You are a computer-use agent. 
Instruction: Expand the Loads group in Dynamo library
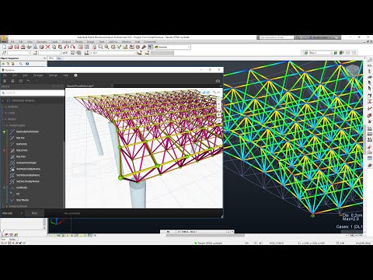[x=6, y=113]
